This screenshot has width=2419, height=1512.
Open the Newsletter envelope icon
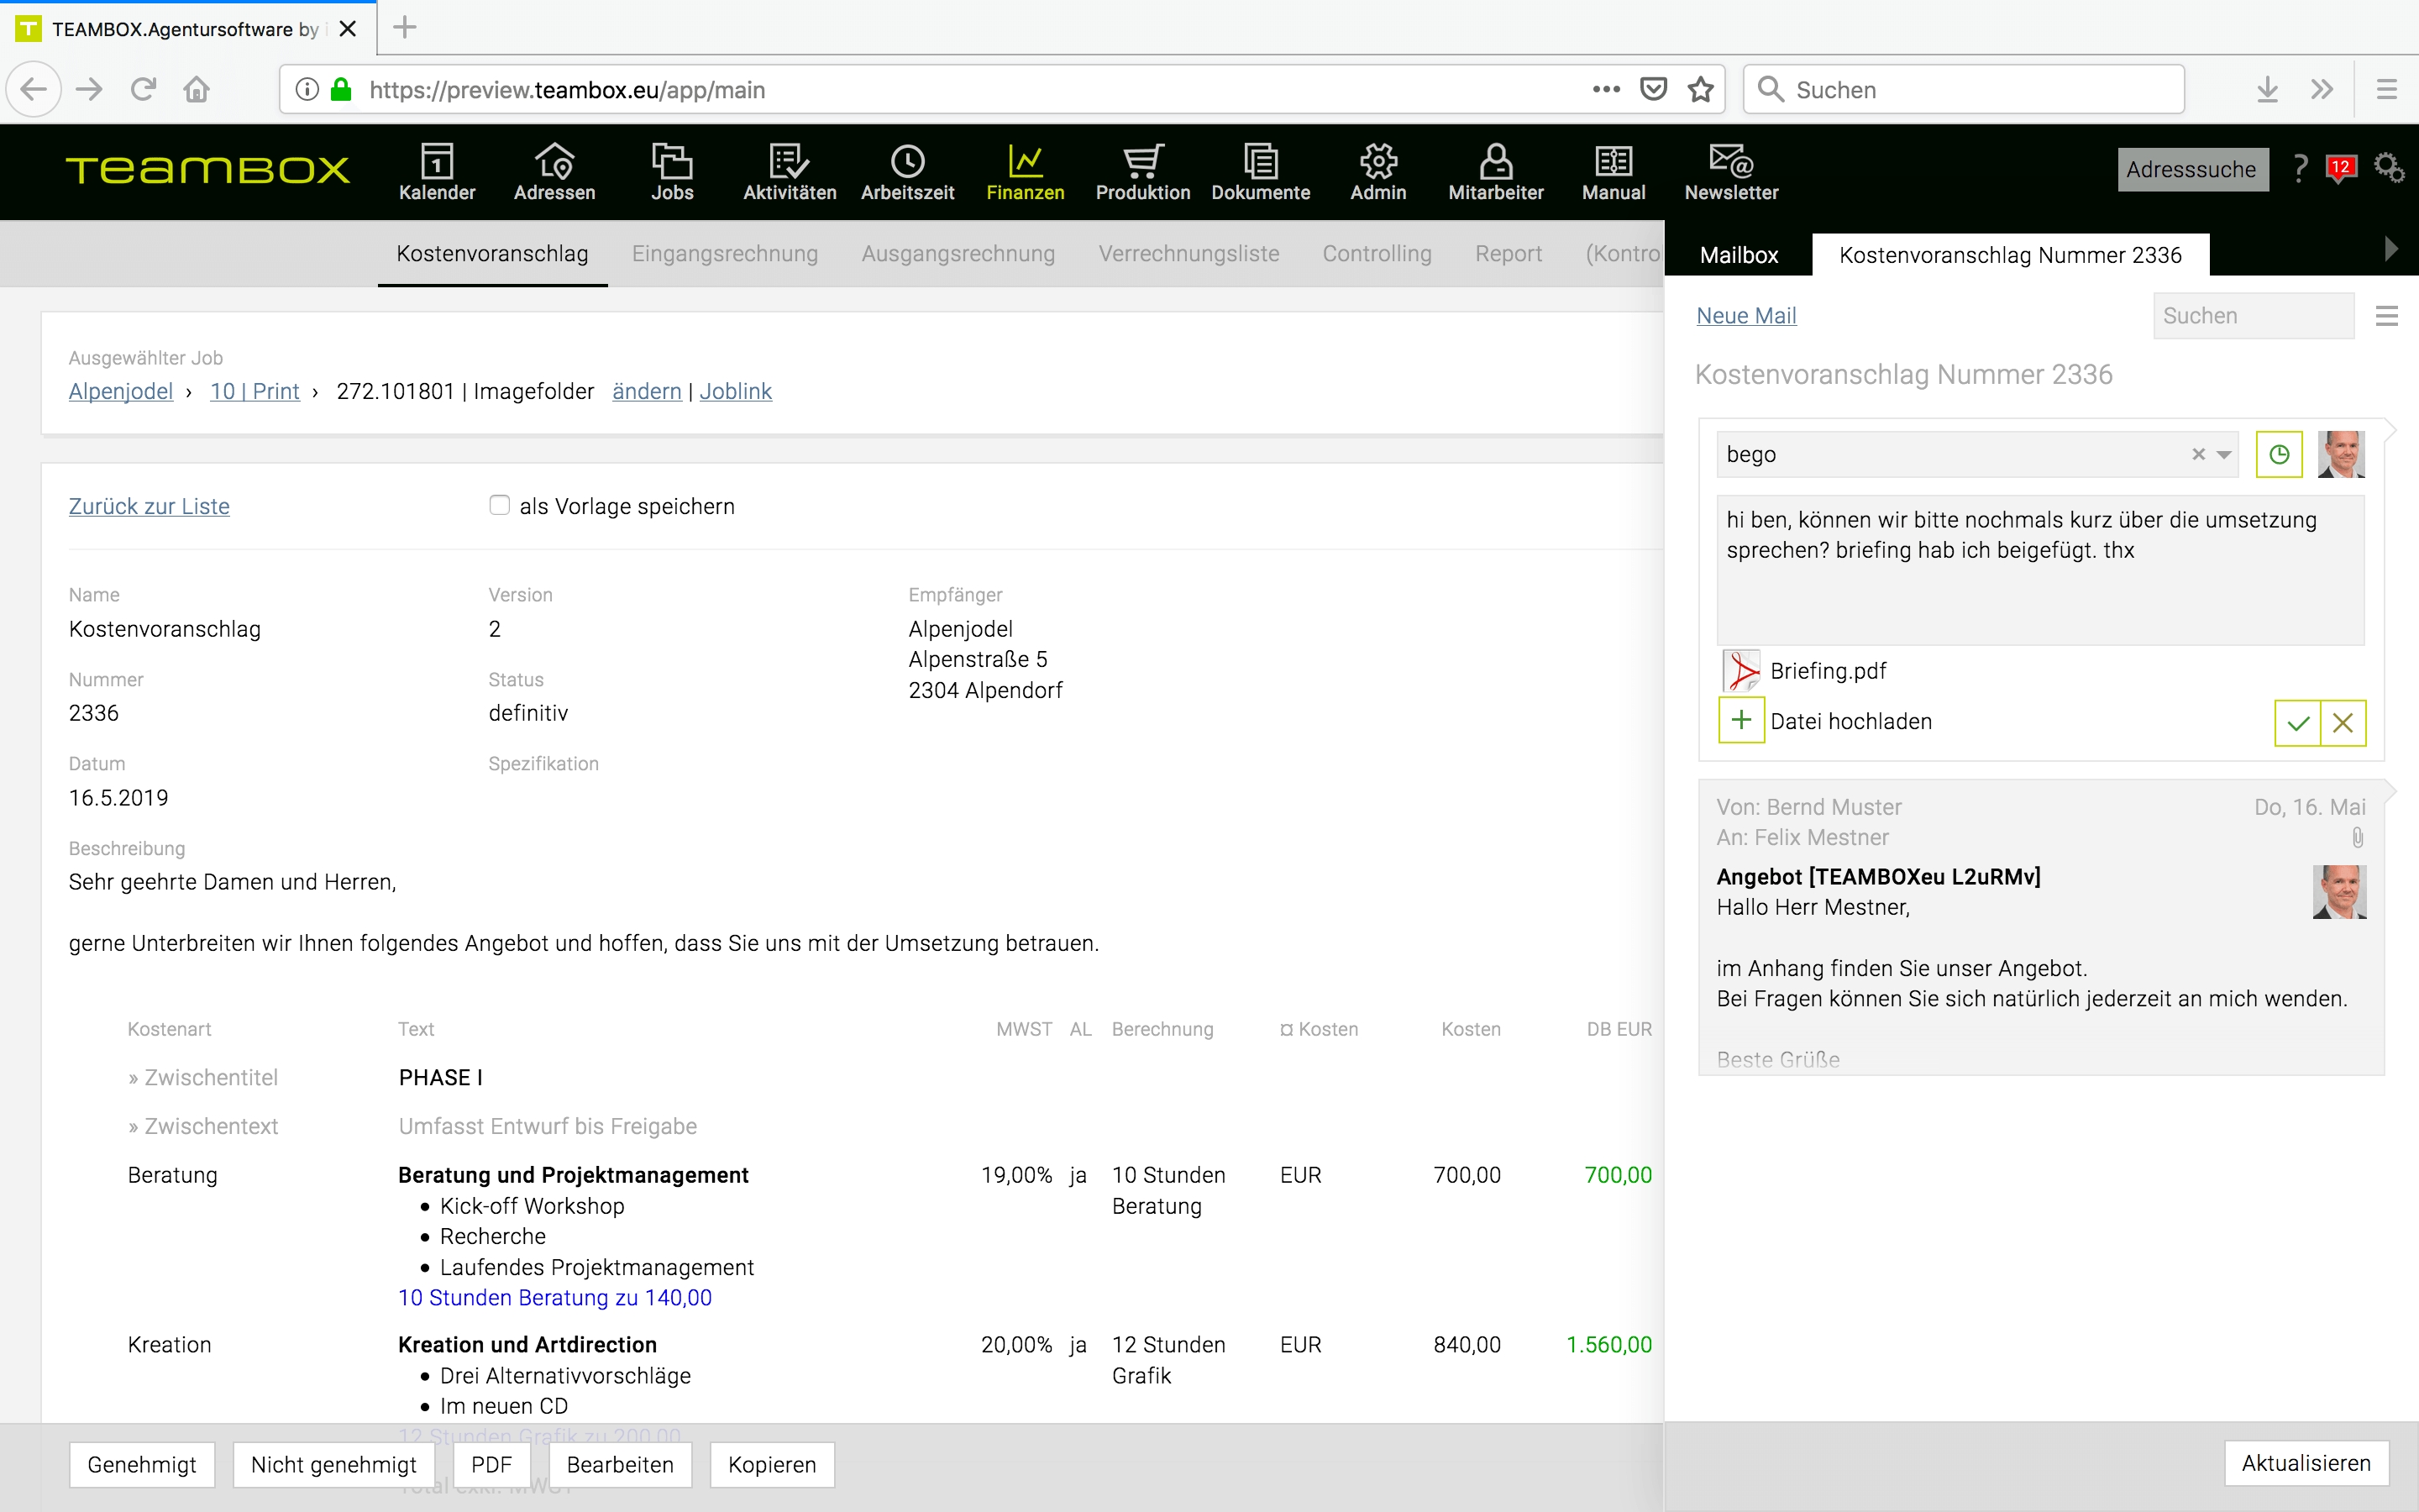pyautogui.click(x=1730, y=162)
